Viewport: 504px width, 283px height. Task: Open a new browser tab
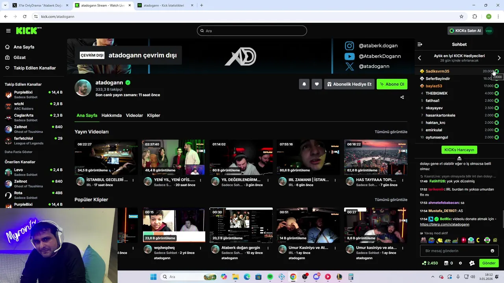(x=201, y=6)
